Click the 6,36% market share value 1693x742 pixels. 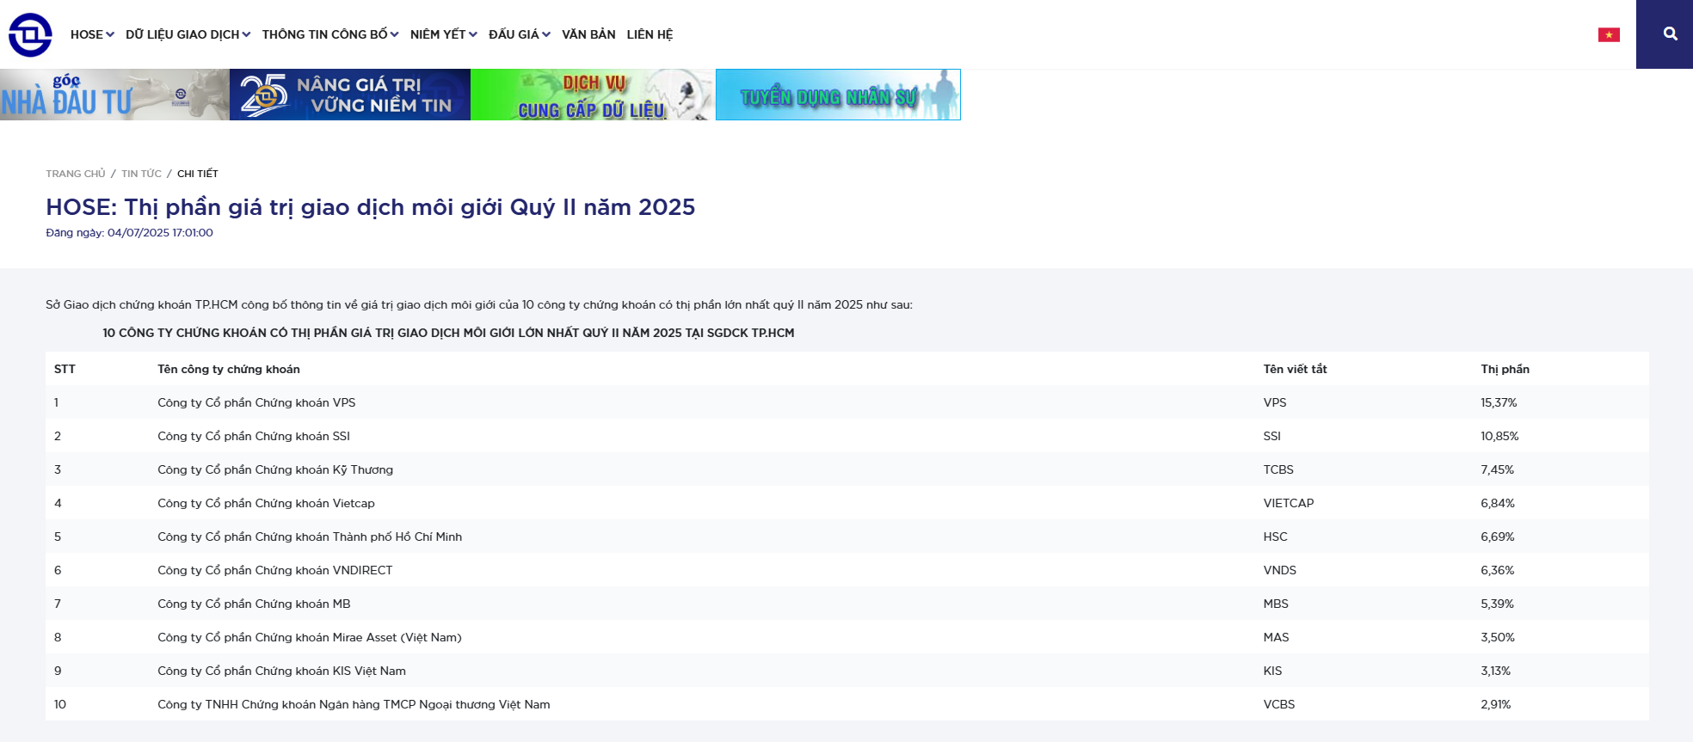(x=1498, y=570)
